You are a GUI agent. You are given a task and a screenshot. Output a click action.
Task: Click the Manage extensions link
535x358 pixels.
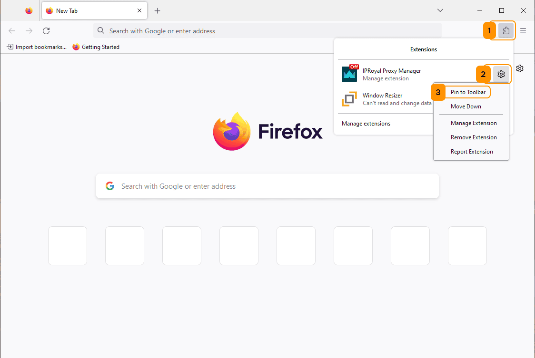(x=366, y=124)
